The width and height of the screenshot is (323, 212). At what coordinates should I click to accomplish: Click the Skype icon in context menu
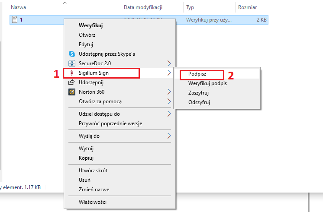72,54
